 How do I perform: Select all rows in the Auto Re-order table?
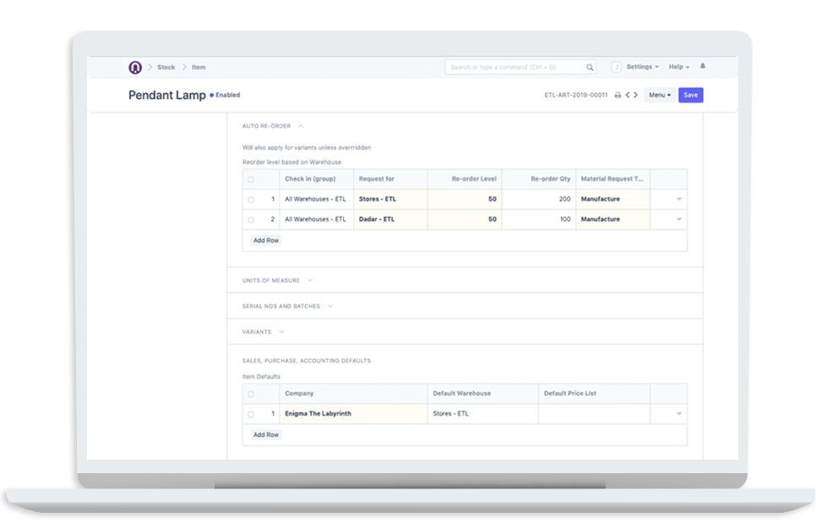coord(249,179)
